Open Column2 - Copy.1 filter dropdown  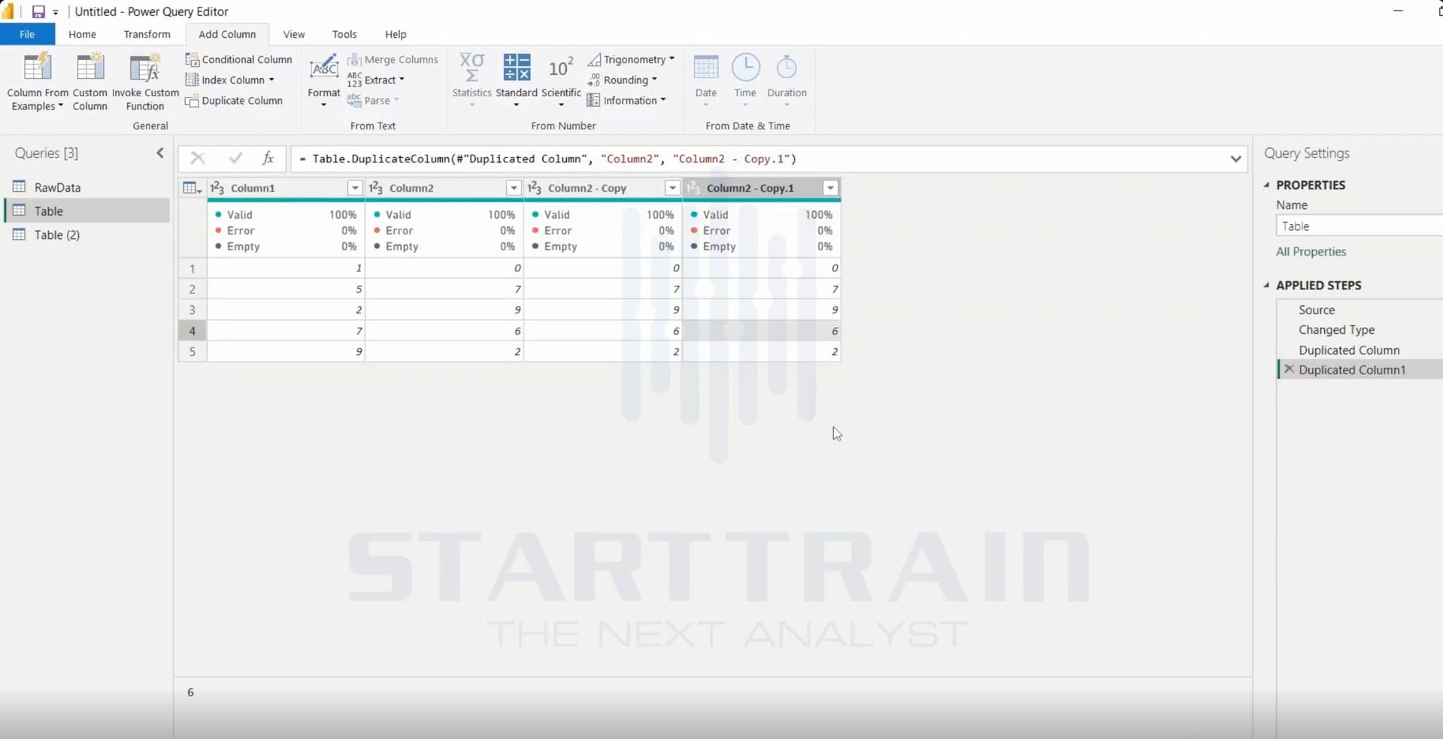[831, 188]
